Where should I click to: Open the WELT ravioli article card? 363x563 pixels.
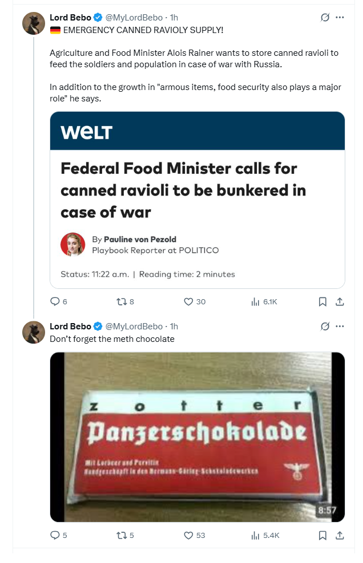click(x=197, y=199)
